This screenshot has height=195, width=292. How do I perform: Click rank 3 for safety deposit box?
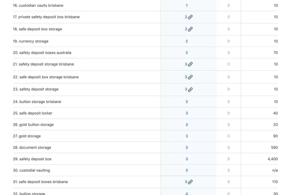(x=187, y=159)
